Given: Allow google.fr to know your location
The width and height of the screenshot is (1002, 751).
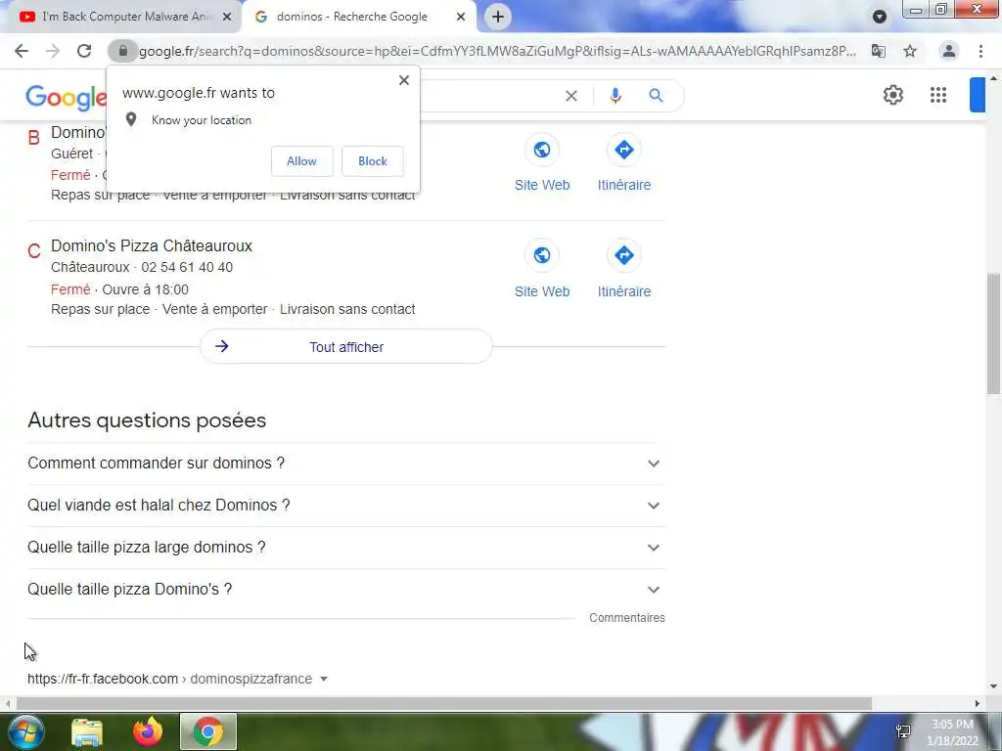Looking at the screenshot, I should tap(301, 161).
